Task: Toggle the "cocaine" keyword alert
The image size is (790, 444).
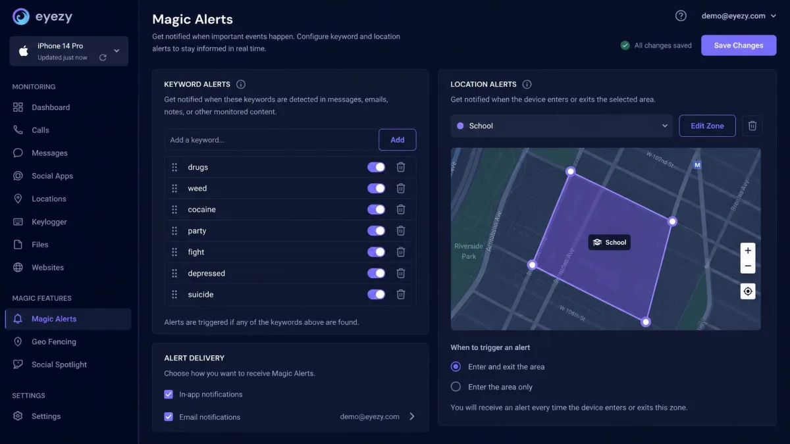Action: [x=376, y=209]
